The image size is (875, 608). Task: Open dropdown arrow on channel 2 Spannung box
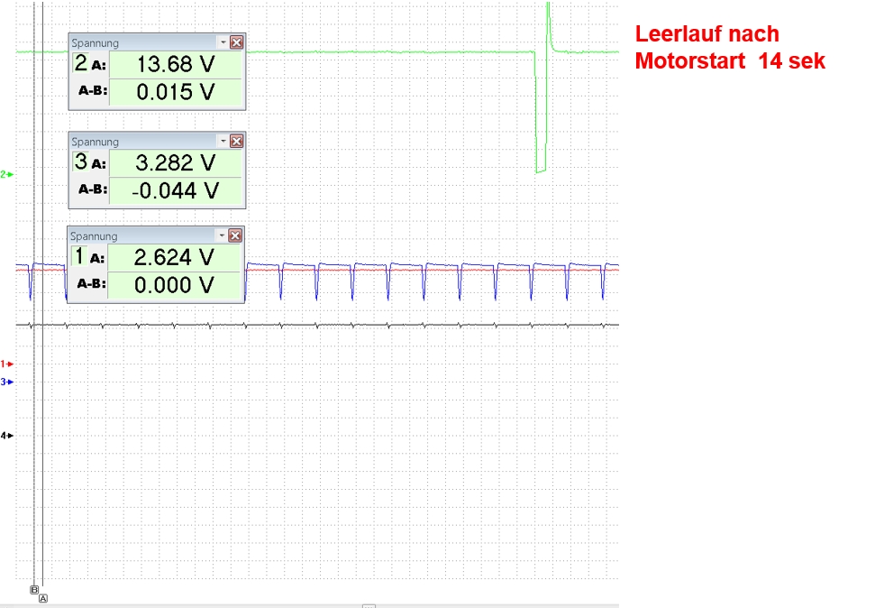223,42
